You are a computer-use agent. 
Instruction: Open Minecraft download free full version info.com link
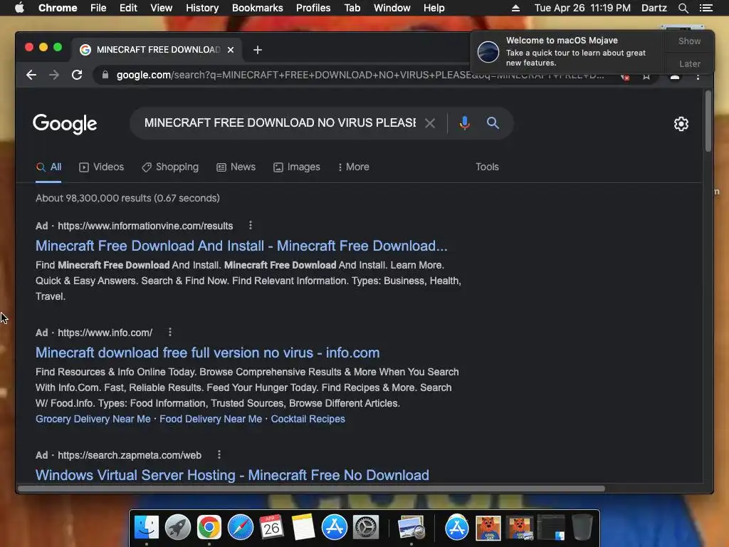click(207, 353)
